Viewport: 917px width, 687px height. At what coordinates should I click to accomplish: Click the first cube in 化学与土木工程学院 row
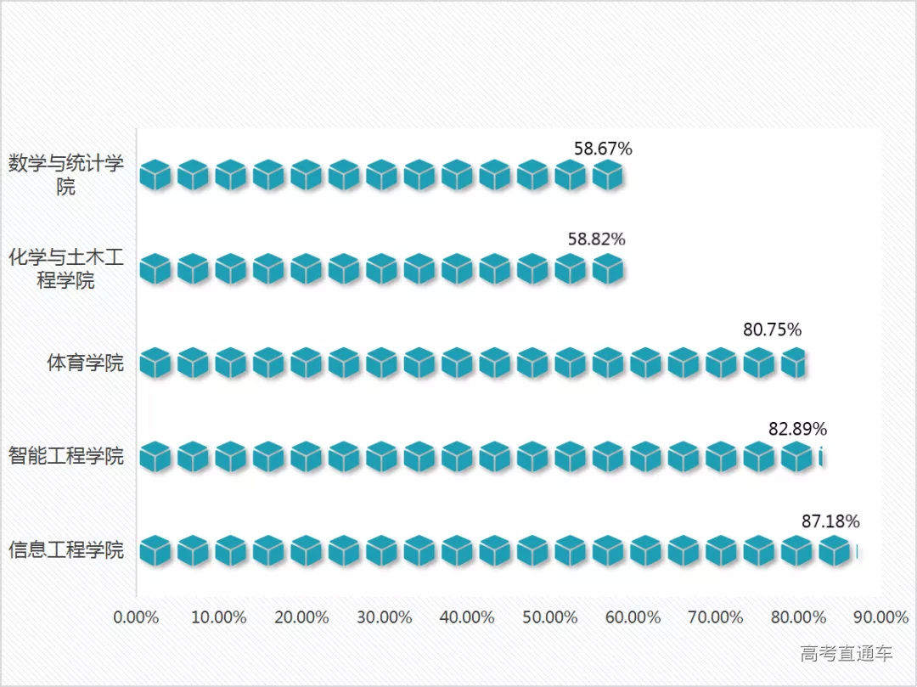click(x=155, y=270)
